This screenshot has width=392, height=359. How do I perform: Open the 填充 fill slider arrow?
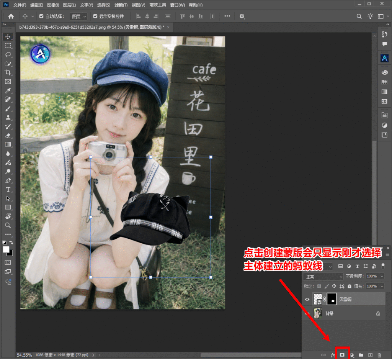[x=382, y=286]
